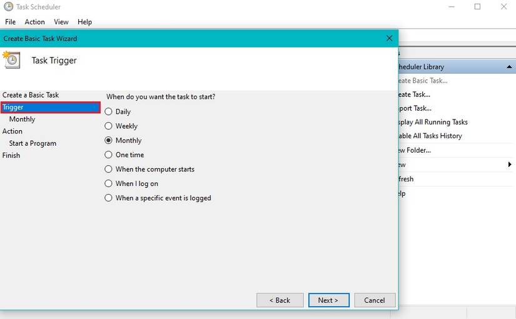This screenshot has width=516, height=319.
Task: Maximize the Task Scheduler window
Action: [x=477, y=7]
